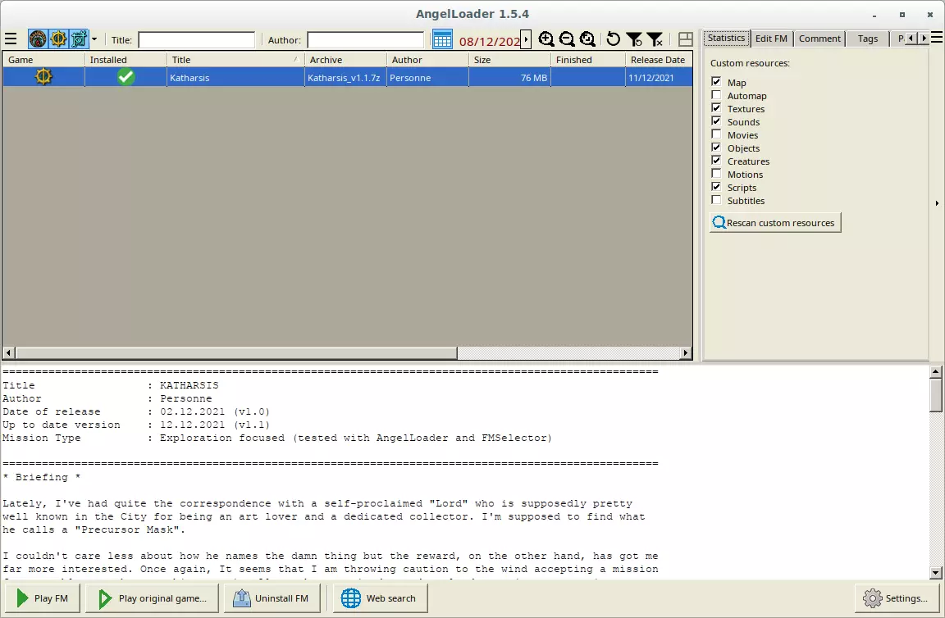Zoom in the FM list

[x=546, y=39]
